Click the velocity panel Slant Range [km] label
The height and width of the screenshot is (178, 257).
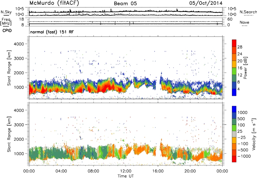pyautogui.click(x=9, y=134)
